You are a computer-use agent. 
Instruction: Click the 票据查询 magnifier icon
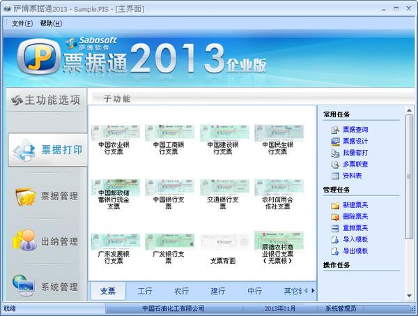335,130
